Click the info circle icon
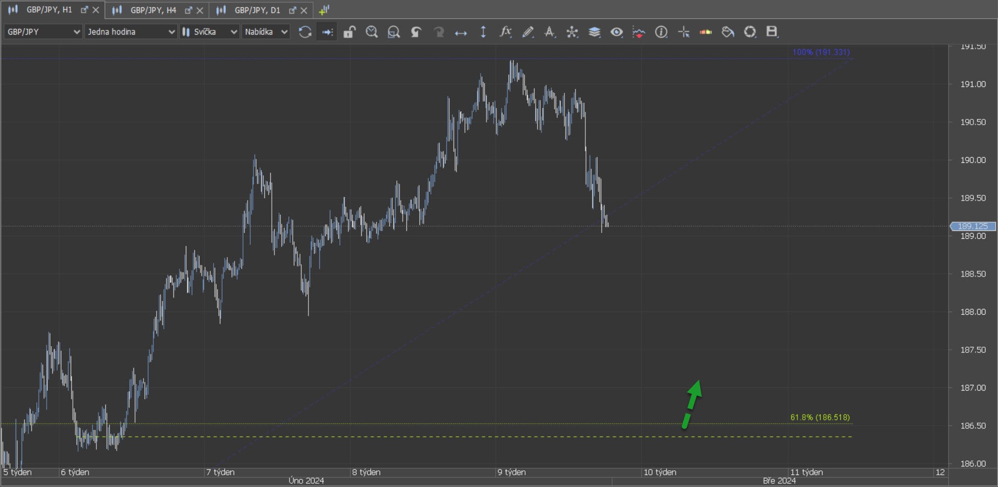Screen dimensions: 998x487 (x=661, y=32)
